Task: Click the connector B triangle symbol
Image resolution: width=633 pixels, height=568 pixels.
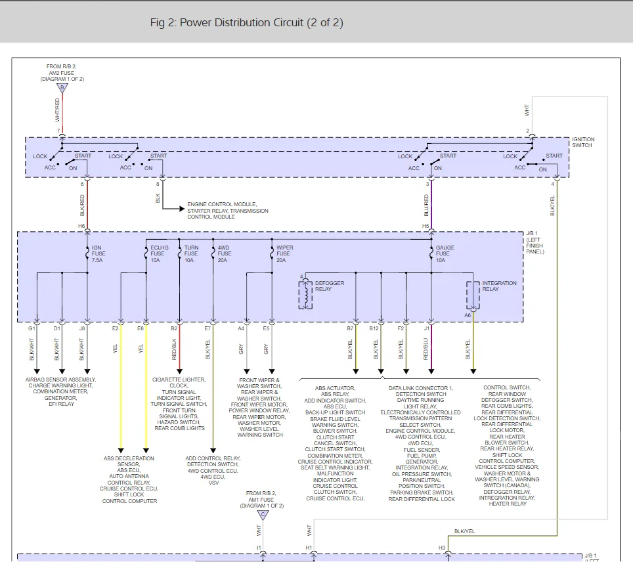Action: (62, 88)
